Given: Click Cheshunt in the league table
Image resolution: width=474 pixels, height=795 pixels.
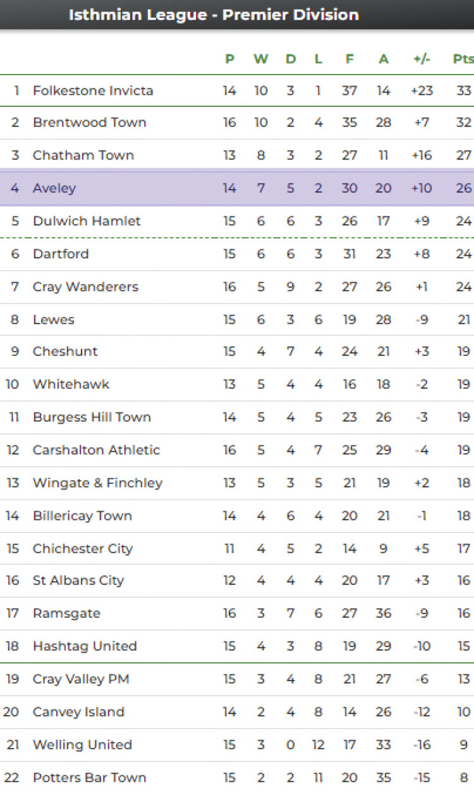Looking at the screenshot, I should (65, 351).
